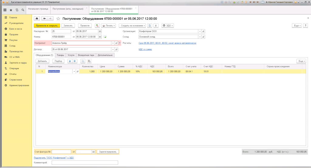Image resolution: width=311 pixels, height=168 pixels.
Task: Click Счет-фактура № input field
Action: [x=61, y=152]
